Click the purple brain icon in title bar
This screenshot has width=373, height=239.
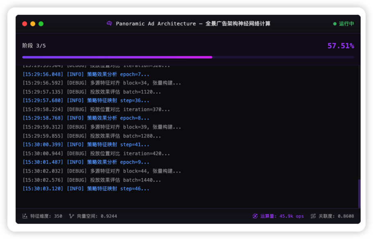pos(109,23)
